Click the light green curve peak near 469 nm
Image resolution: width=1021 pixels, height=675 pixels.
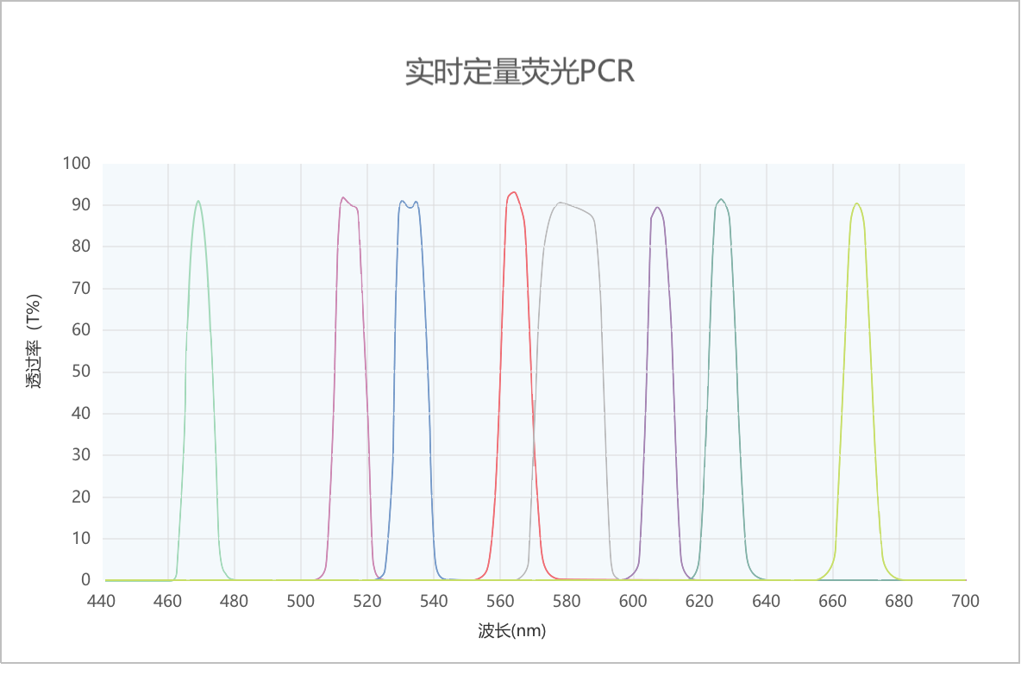(198, 202)
